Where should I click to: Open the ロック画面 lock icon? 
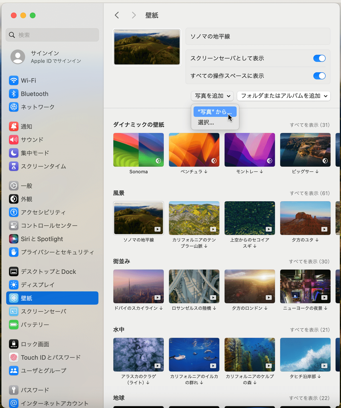pos(14,344)
